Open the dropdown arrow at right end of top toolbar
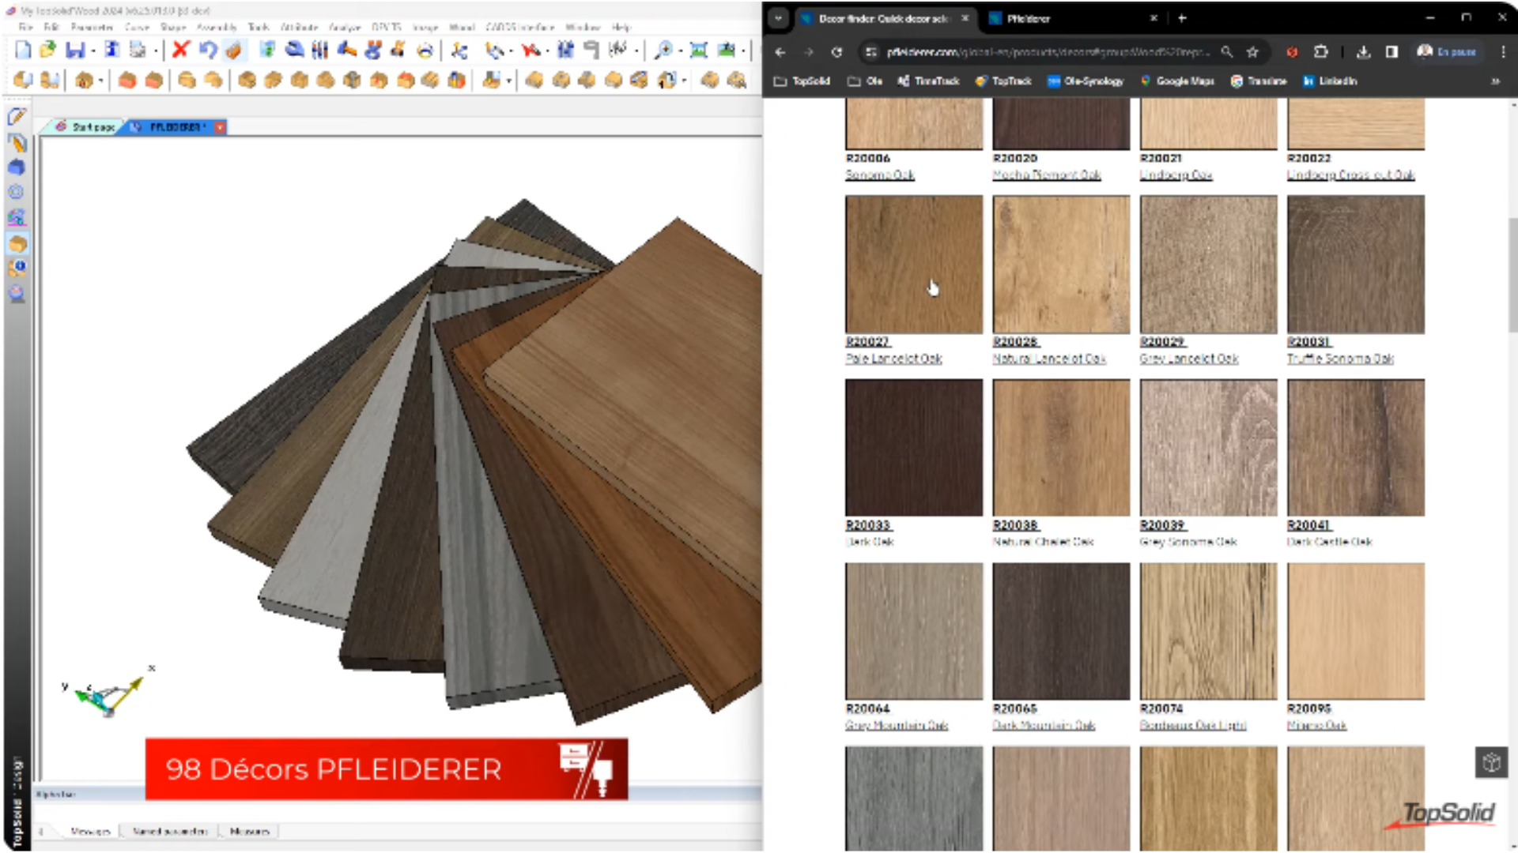The image size is (1518, 853). (743, 51)
